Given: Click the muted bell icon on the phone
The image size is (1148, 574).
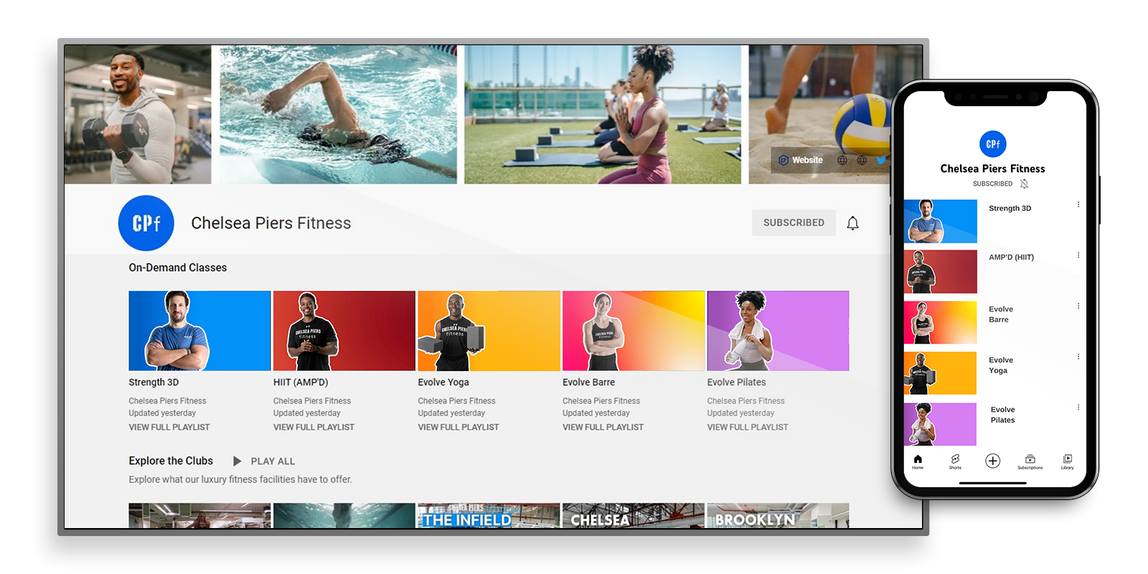Looking at the screenshot, I should 1025,184.
